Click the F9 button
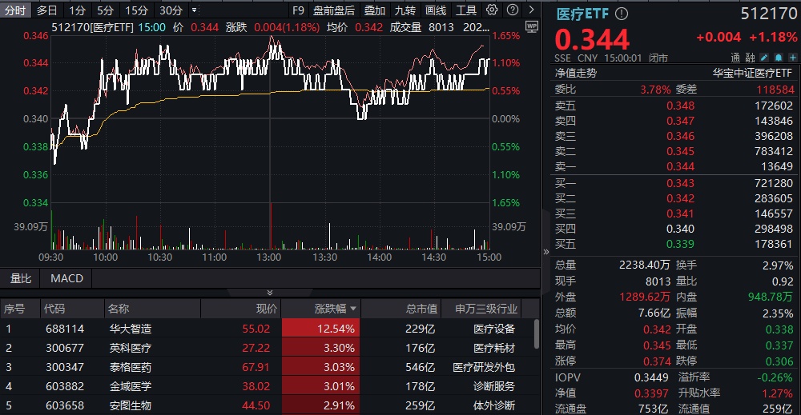The width and height of the screenshot is (801, 415). 298,10
